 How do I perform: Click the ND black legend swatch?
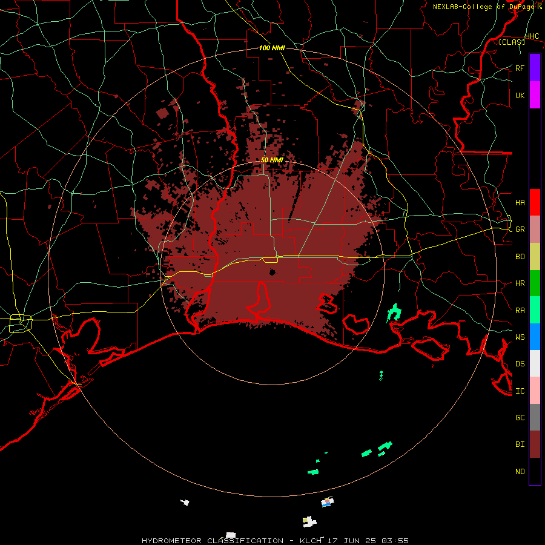tap(535, 471)
